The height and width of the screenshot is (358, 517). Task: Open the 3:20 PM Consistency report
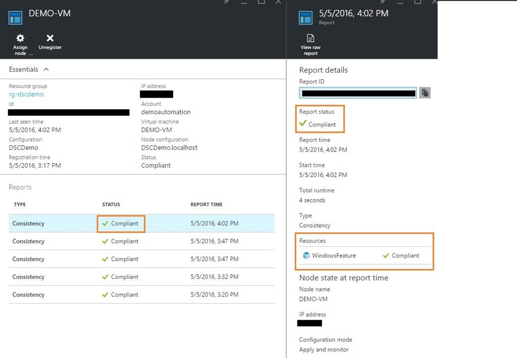point(141,295)
